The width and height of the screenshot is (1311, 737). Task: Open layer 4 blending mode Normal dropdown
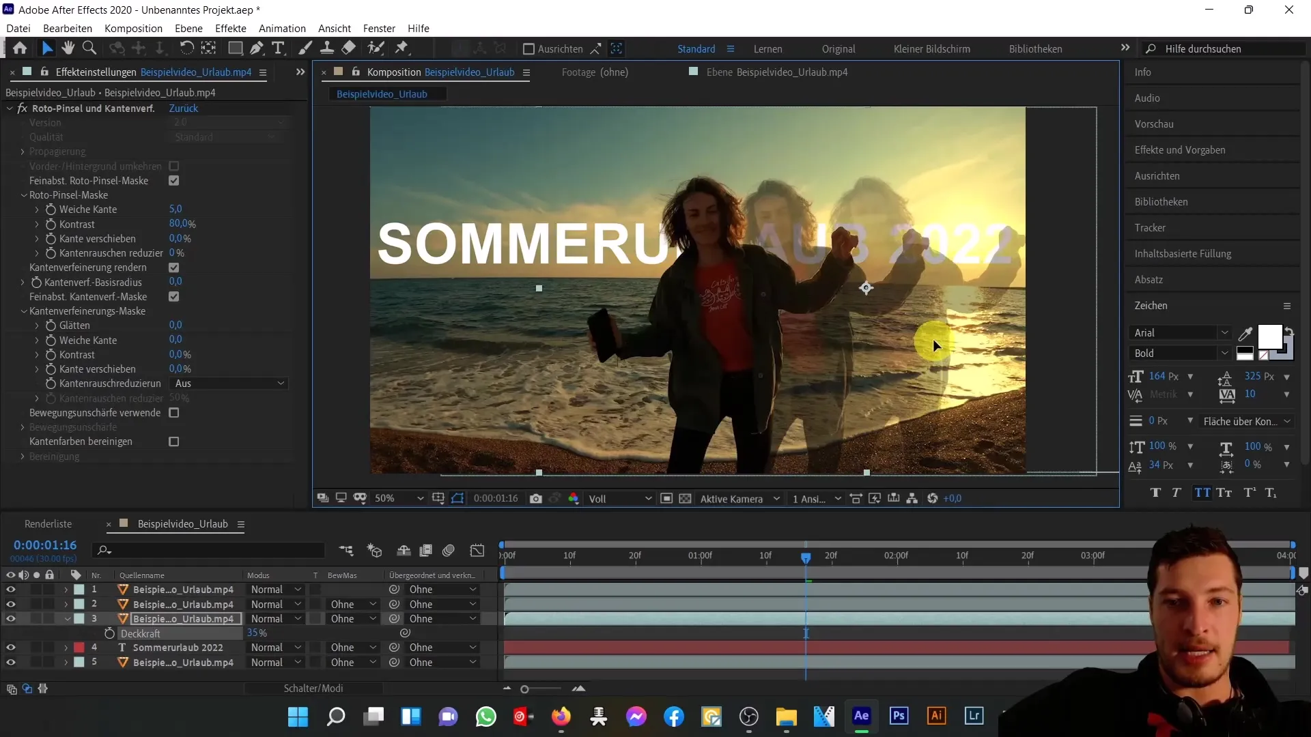click(x=276, y=648)
